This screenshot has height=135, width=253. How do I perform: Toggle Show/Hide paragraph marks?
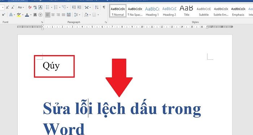pos(104,8)
